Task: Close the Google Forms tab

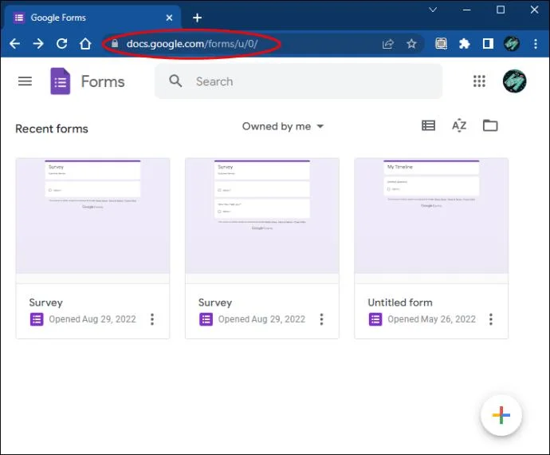Action: 169,18
